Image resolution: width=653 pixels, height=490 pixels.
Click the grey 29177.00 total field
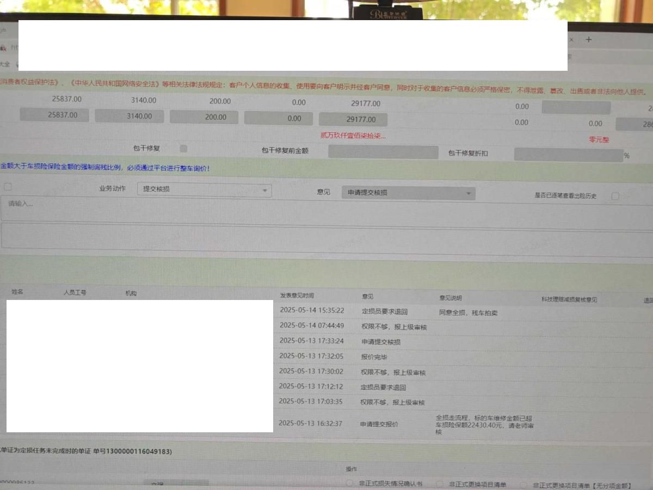tap(353, 120)
